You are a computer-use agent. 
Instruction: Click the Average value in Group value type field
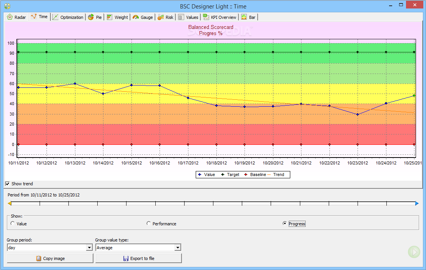(105, 247)
